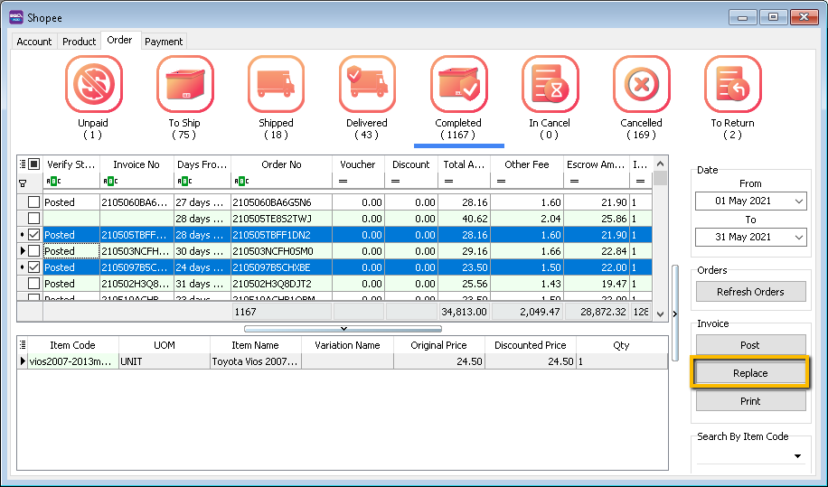828x487 pixels.
Task: Open the To Ship orders icon
Action: coord(184,85)
